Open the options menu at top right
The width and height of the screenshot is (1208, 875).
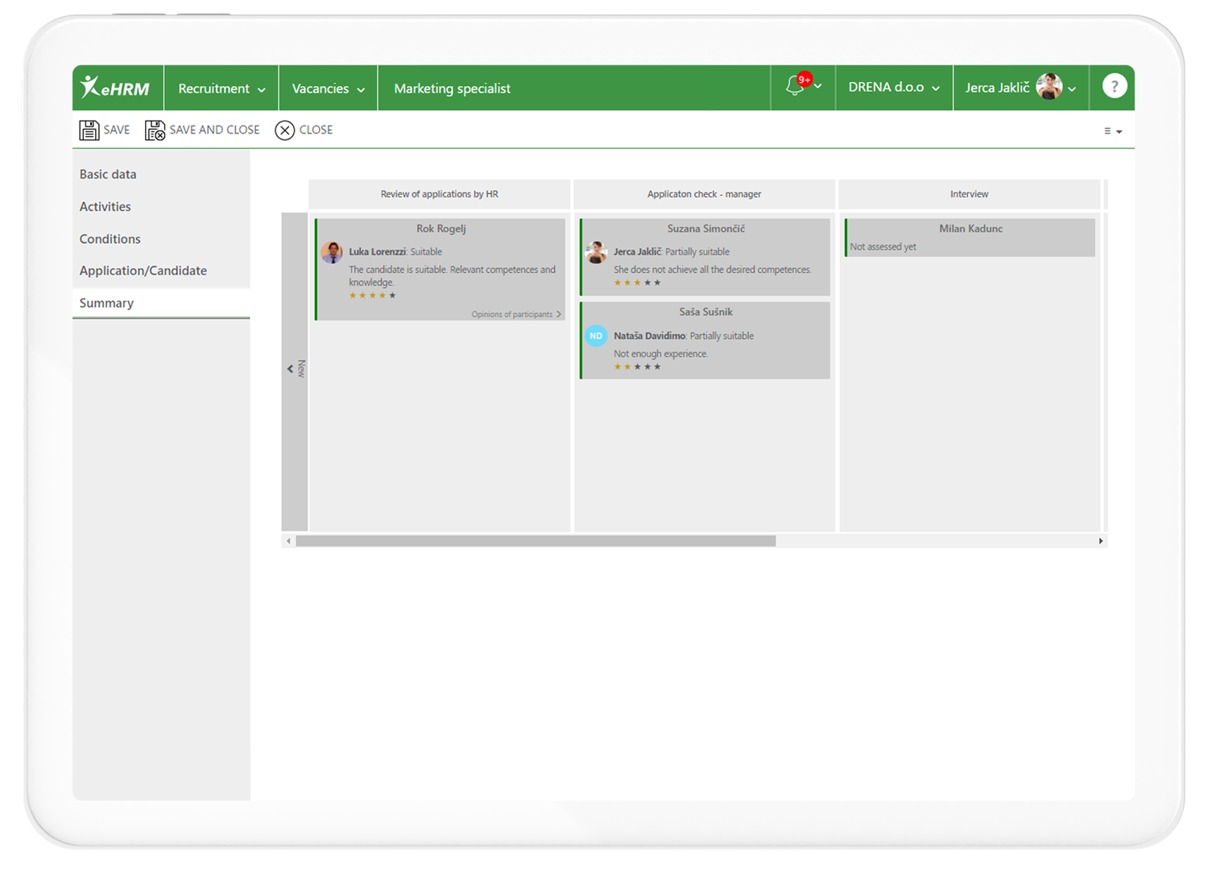pos(1112,130)
